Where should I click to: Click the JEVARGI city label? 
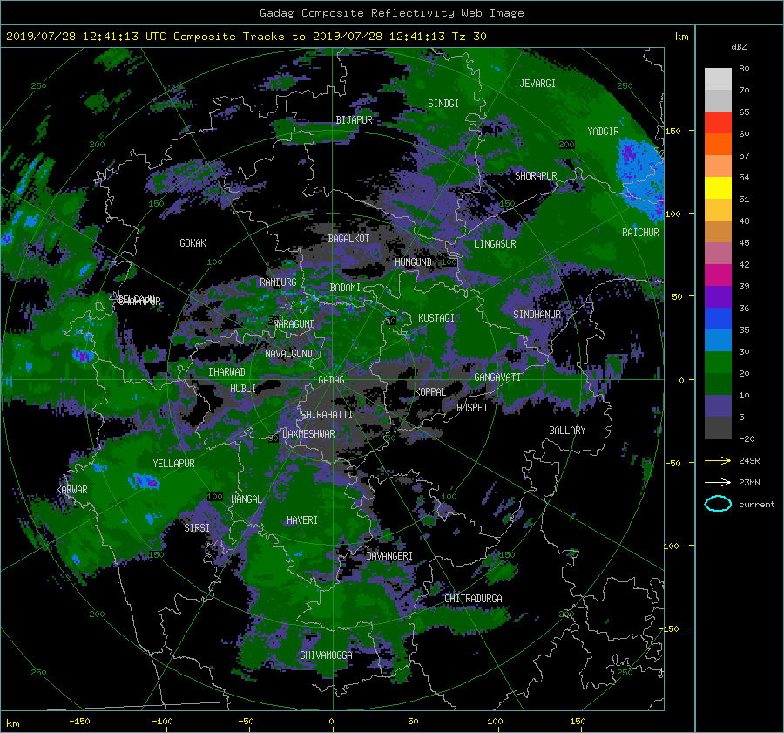pos(537,84)
